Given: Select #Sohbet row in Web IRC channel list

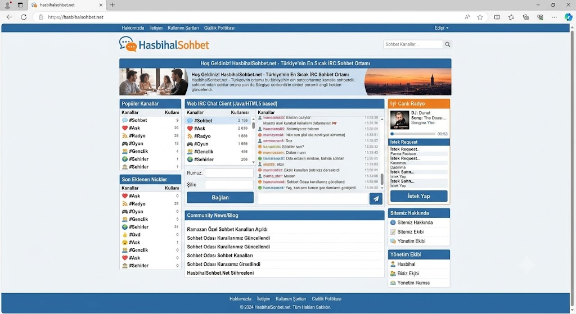Looking at the screenshot, I should (x=218, y=121).
